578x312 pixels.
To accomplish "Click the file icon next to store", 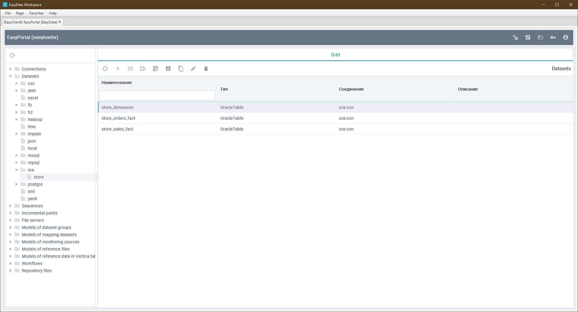I will click(29, 177).
